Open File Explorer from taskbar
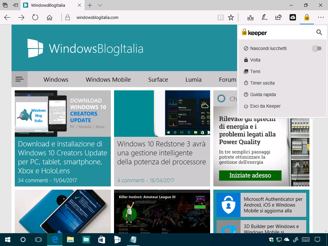Screen dimensions: 328x246 [70, 240]
